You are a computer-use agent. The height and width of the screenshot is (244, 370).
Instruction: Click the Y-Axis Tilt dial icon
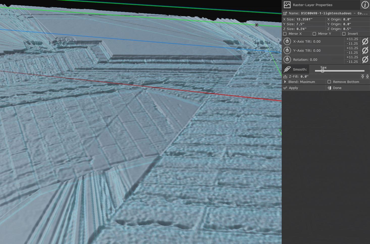coord(287,50)
